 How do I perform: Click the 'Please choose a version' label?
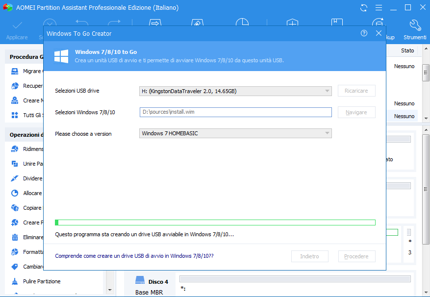pyautogui.click(x=83, y=134)
